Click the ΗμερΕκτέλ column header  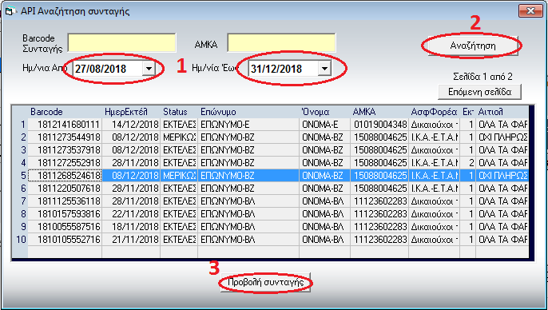click(x=131, y=112)
